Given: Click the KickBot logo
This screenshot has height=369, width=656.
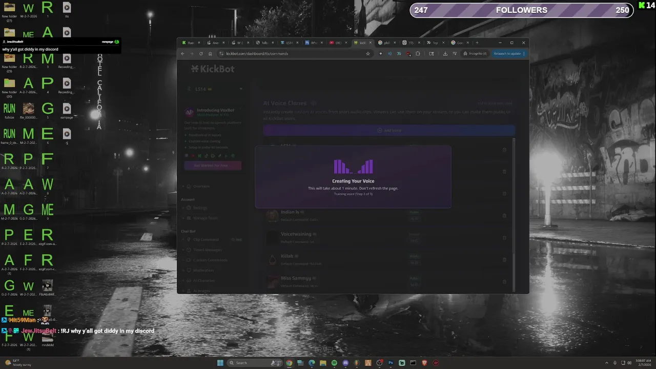Looking at the screenshot, I should point(213,69).
